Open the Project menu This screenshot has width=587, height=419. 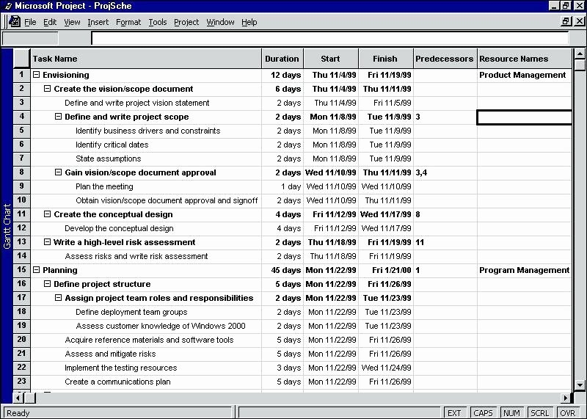click(186, 22)
